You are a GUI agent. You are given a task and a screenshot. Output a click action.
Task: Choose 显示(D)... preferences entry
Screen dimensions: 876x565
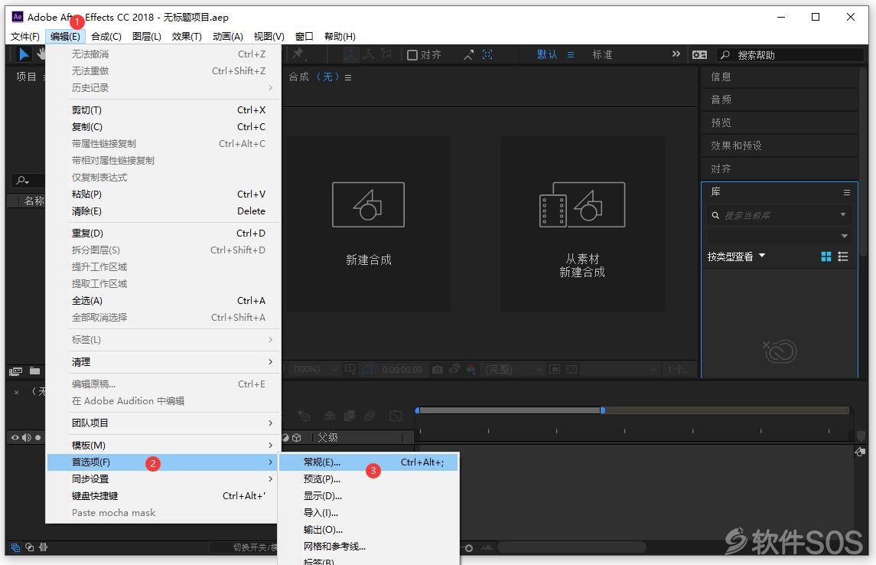pos(369,495)
